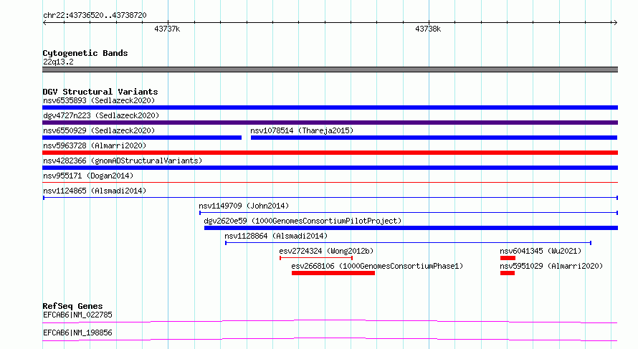Viewport: 638px width, 349px height.
Task: Click the RefSeq Genes track title
Action: 72,306
